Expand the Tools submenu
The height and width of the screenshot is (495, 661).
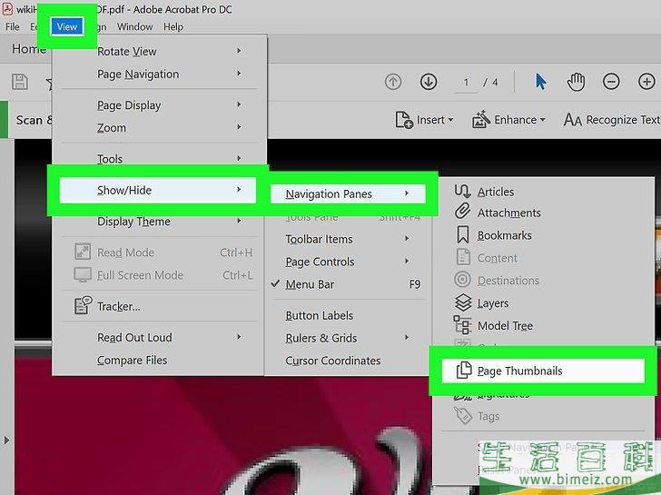click(x=160, y=159)
